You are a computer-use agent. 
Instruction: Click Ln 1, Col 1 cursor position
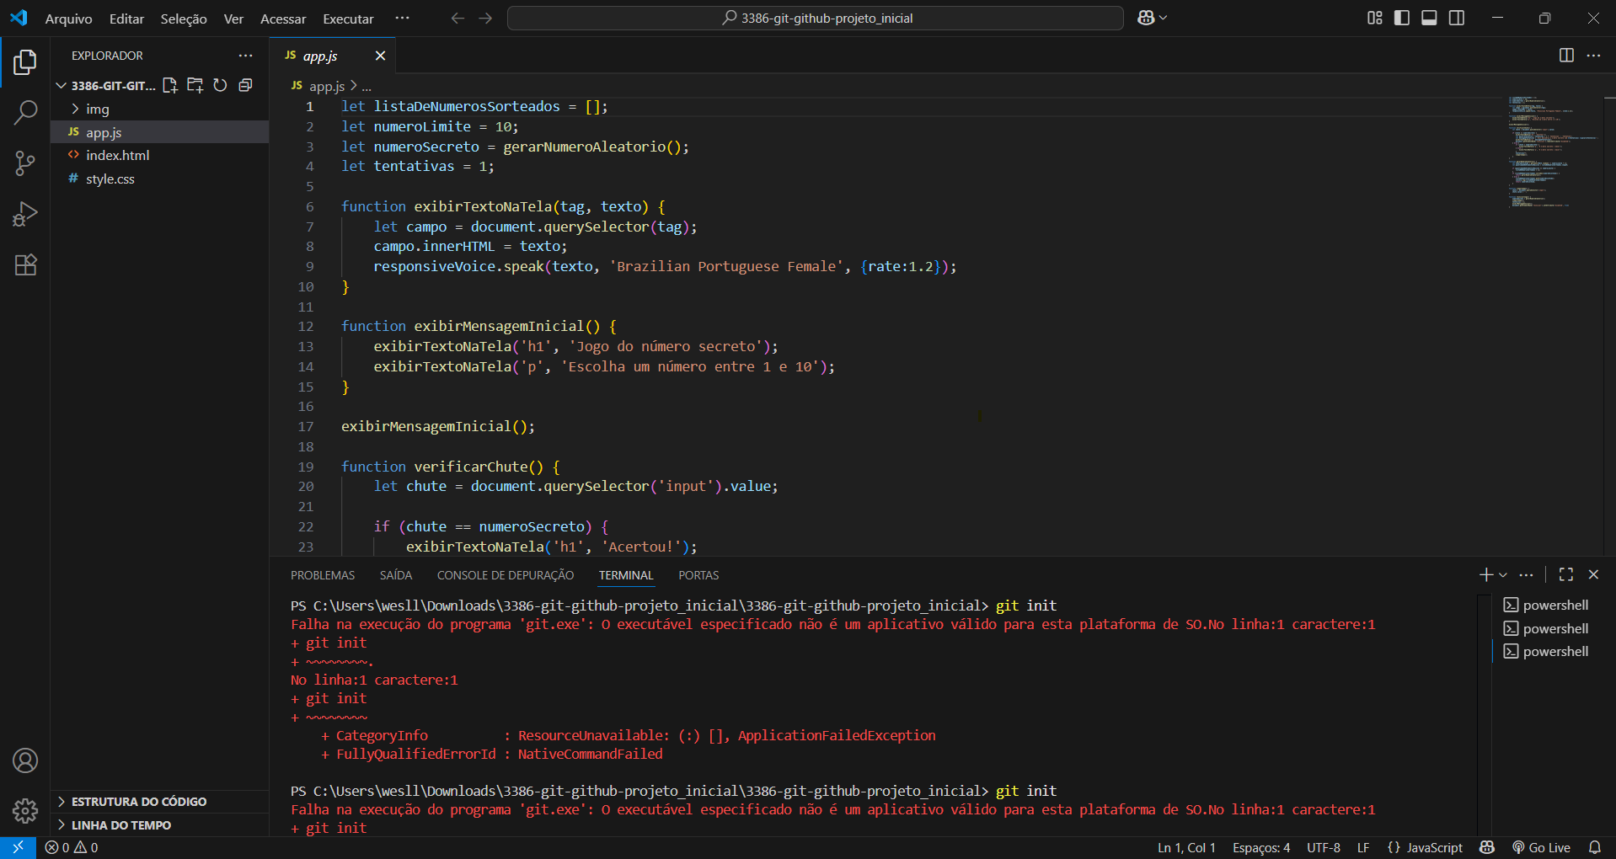(x=1186, y=847)
